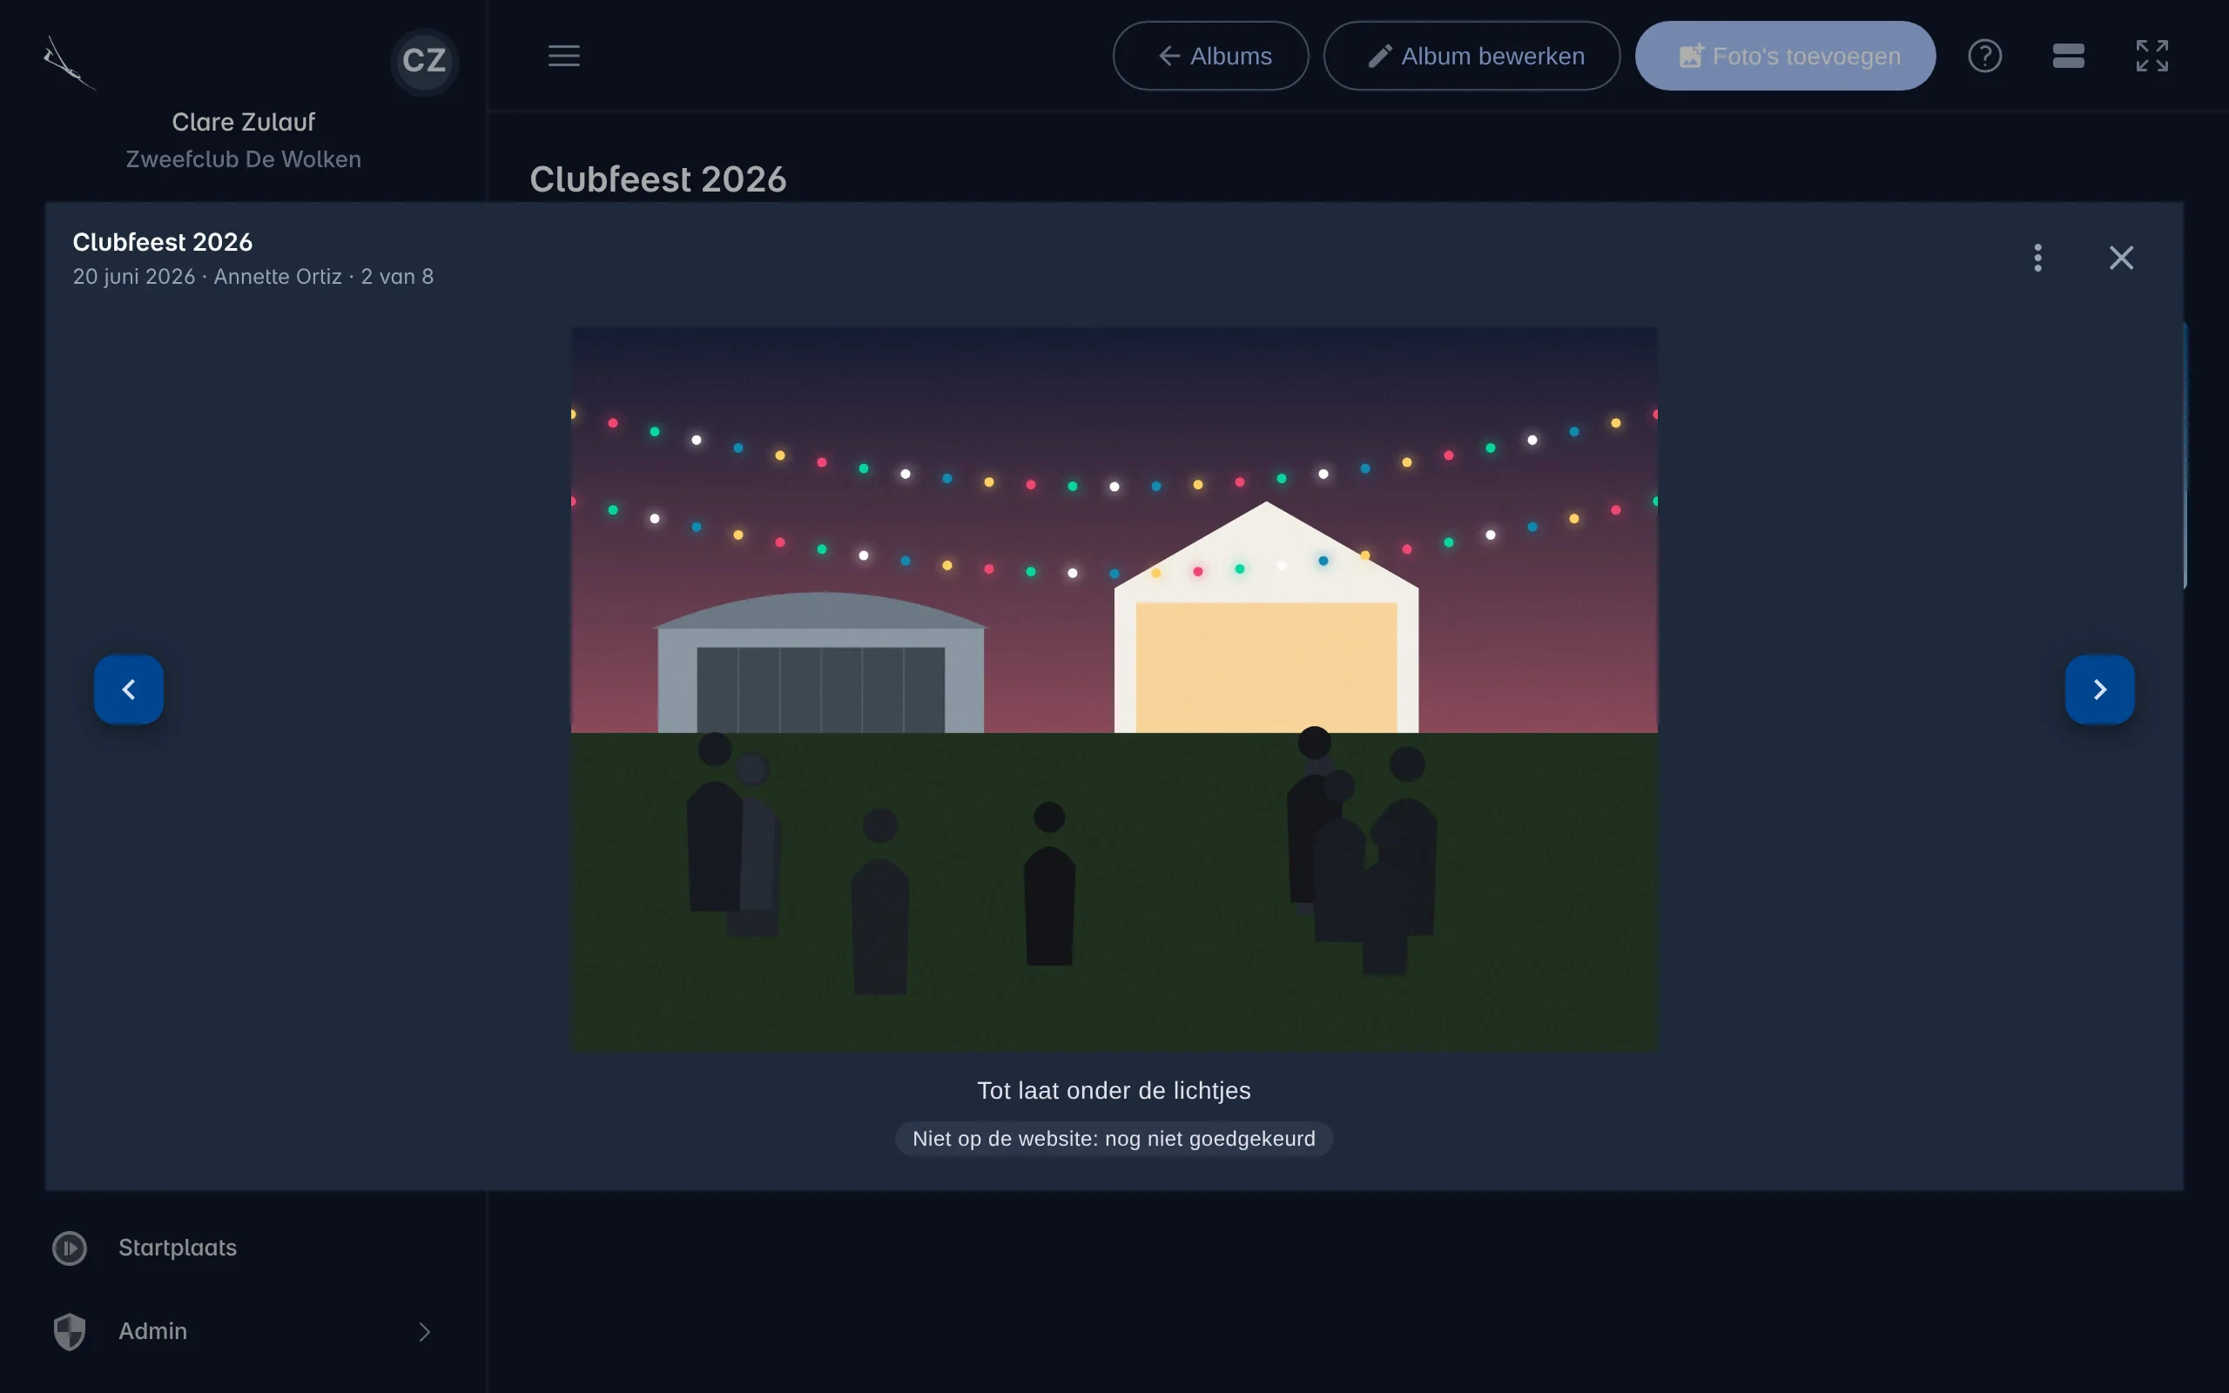This screenshot has height=1393, width=2229.
Task: Click the name Clare Zulauf
Action: pyautogui.click(x=243, y=123)
